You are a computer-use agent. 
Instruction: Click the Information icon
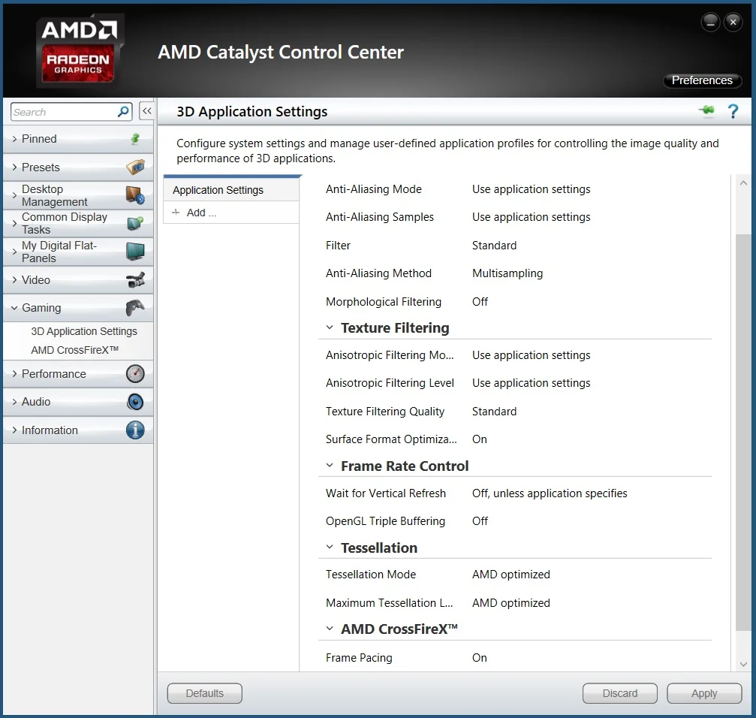tap(135, 430)
